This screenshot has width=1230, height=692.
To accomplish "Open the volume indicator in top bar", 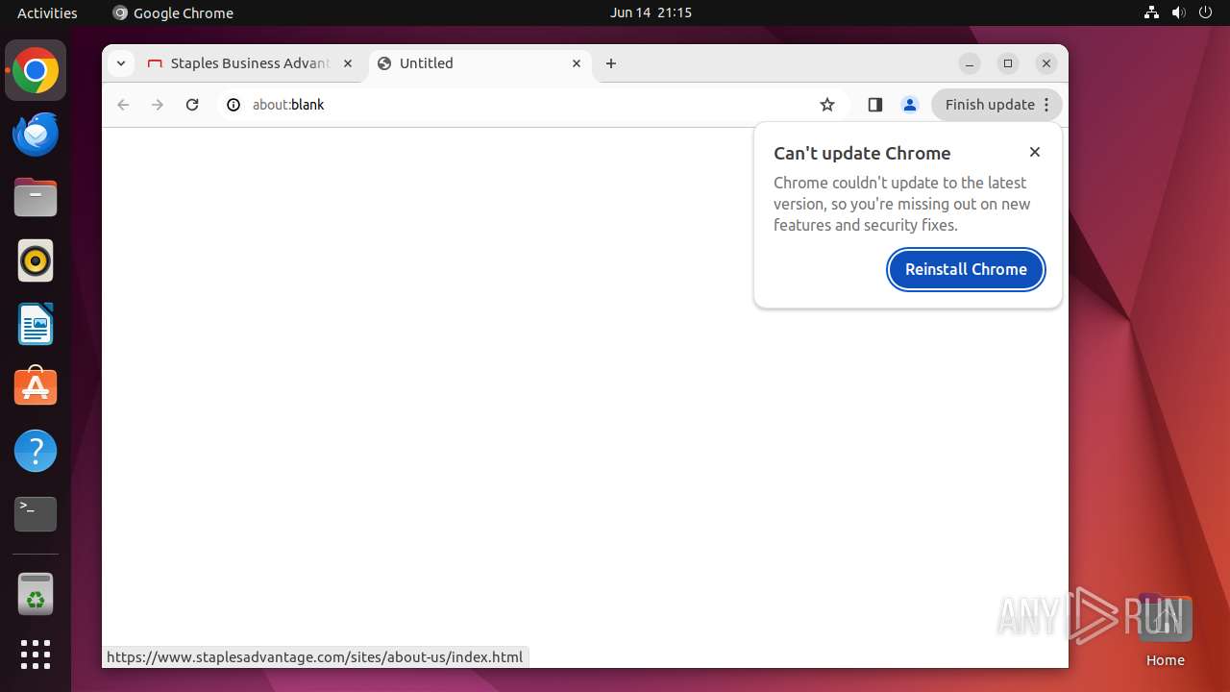I will click(1178, 12).
